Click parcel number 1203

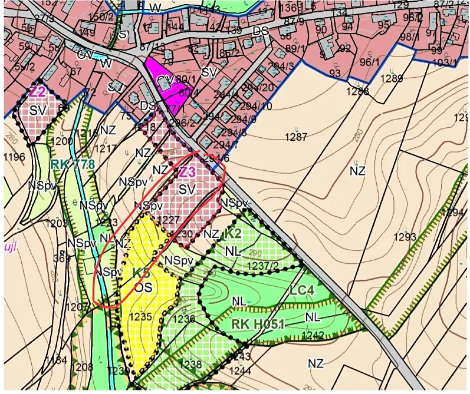pyautogui.click(x=57, y=223)
